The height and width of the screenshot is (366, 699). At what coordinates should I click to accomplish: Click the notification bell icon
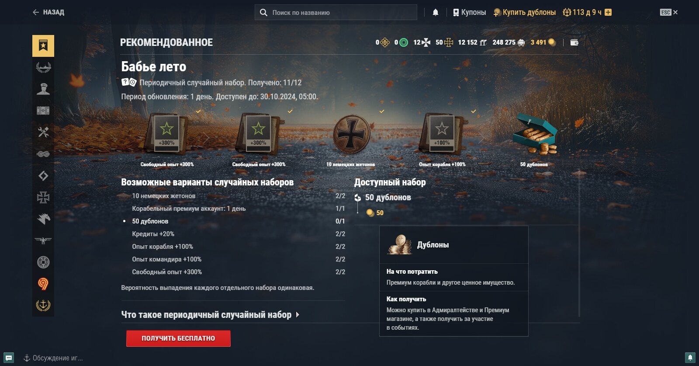(436, 12)
